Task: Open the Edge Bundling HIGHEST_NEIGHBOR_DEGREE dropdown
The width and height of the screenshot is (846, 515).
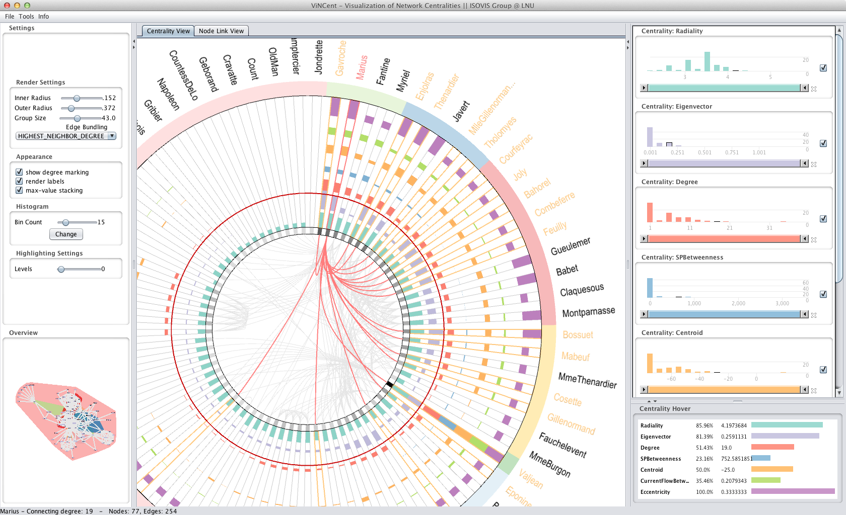Action: pos(66,136)
